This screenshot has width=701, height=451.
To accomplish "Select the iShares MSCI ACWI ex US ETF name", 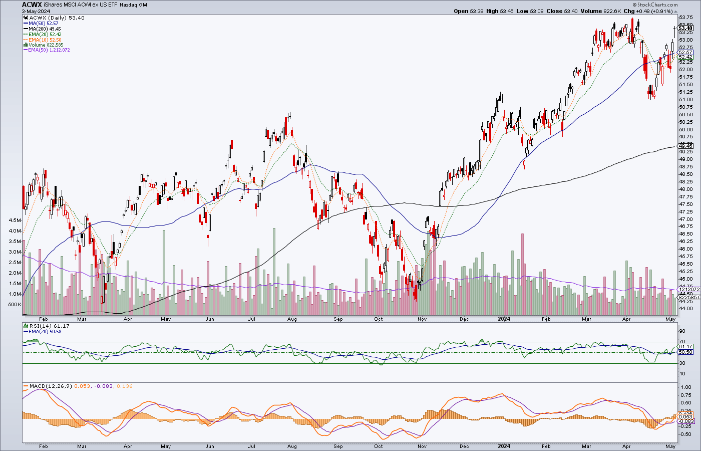I will click(x=82, y=5).
